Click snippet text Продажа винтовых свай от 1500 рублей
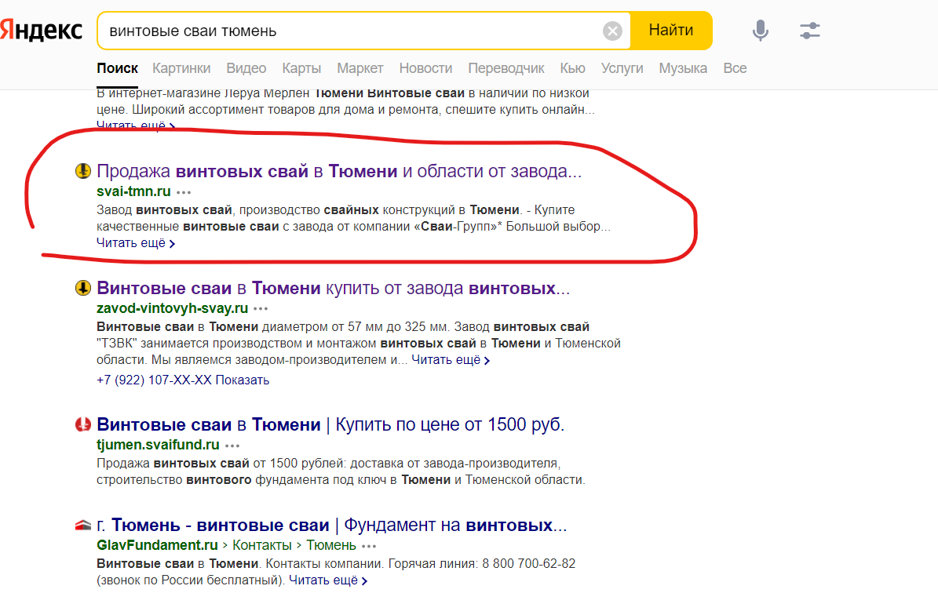Viewport: 938px width, 593px height. point(221,464)
